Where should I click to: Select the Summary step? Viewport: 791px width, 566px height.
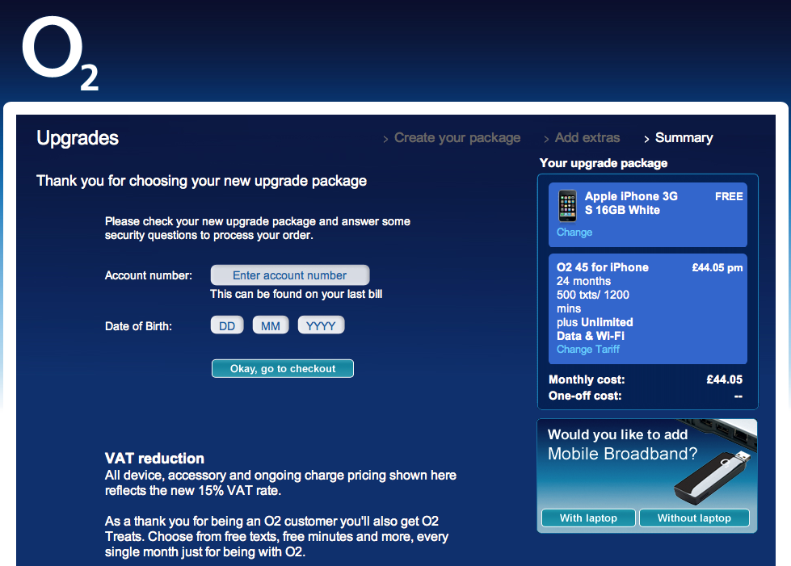point(684,137)
